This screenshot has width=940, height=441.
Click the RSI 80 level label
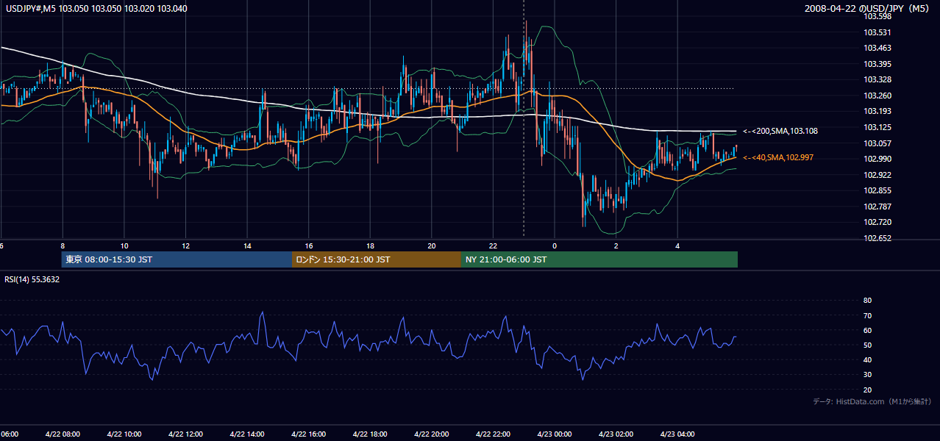pos(867,301)
